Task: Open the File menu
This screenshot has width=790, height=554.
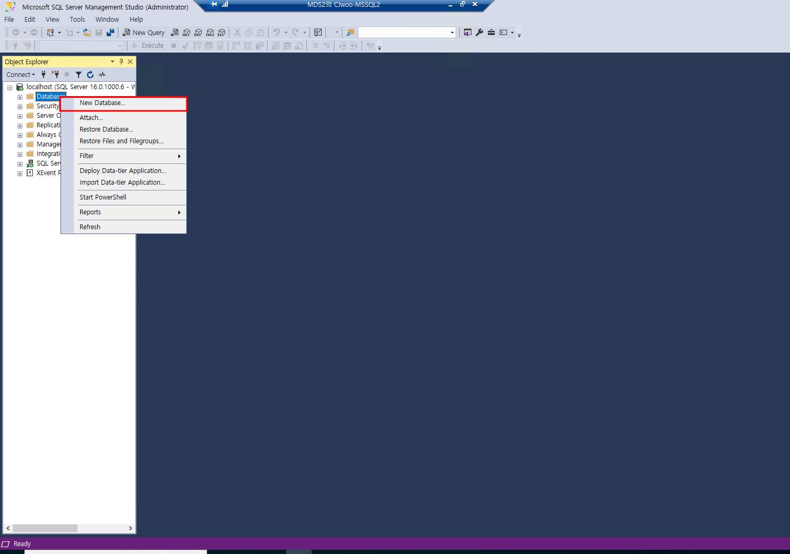Action: [9, 19]
